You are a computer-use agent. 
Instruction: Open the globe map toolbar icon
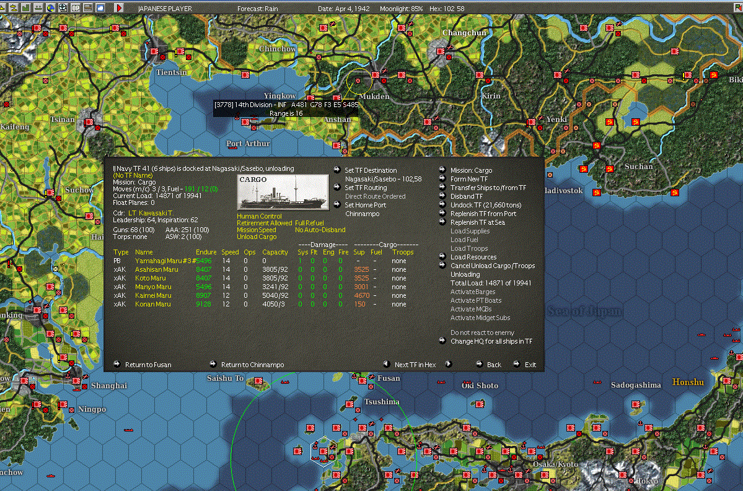click(x=51, y=7)
